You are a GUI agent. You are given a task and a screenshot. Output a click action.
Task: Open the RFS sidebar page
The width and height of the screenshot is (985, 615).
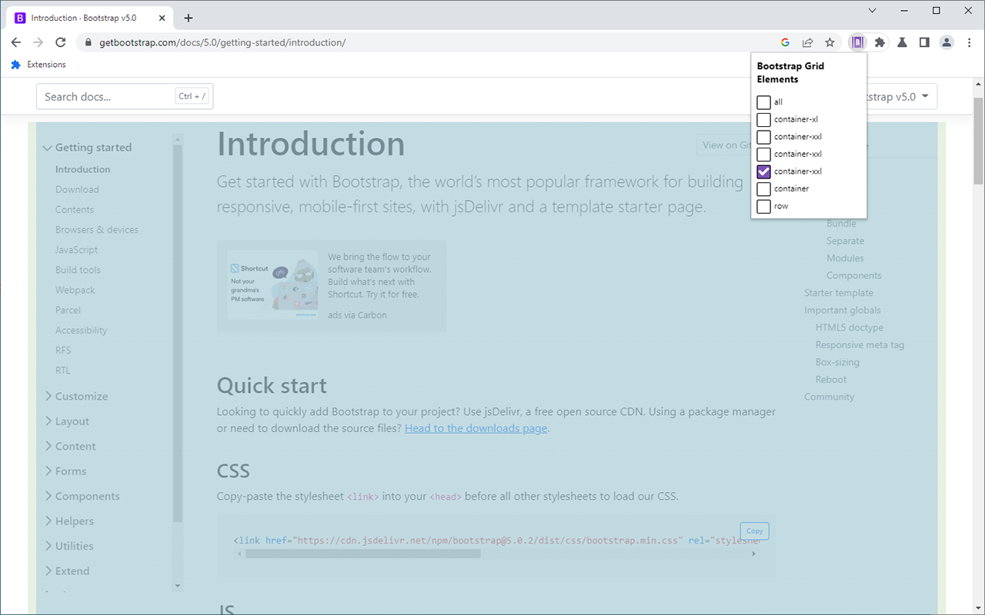click(63, 351)
